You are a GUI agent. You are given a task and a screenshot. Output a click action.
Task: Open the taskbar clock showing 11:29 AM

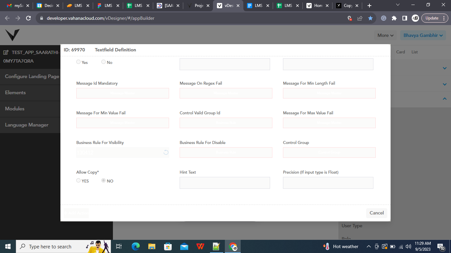423,246
